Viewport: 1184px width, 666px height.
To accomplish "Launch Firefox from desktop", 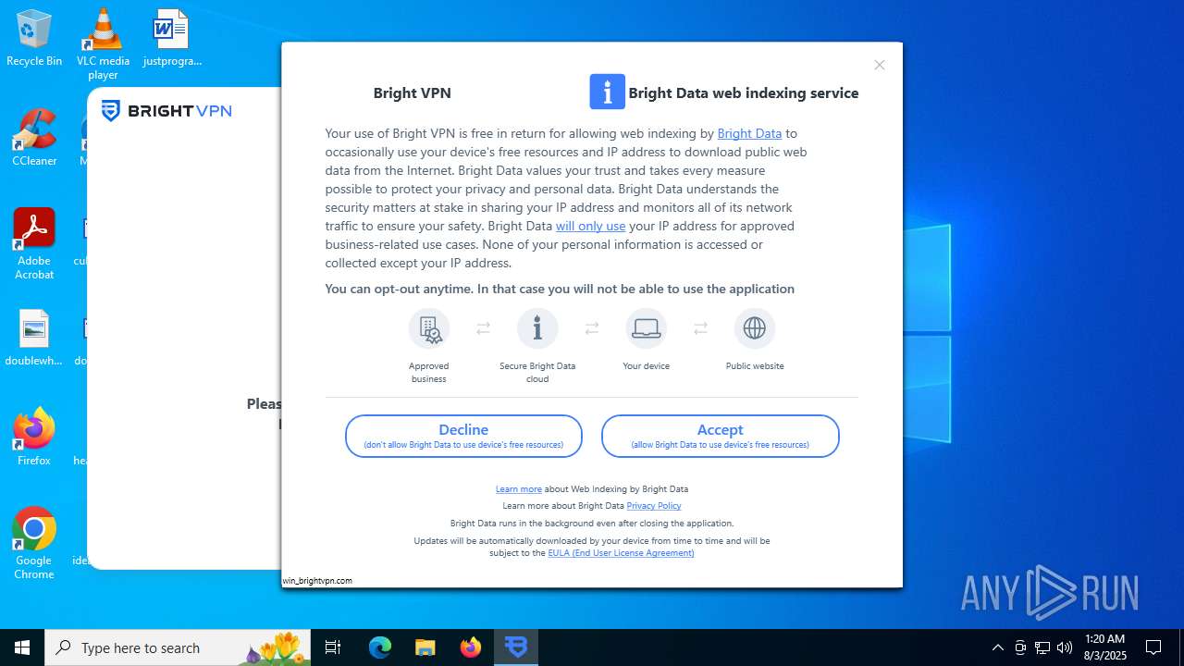I will [34, 438].
